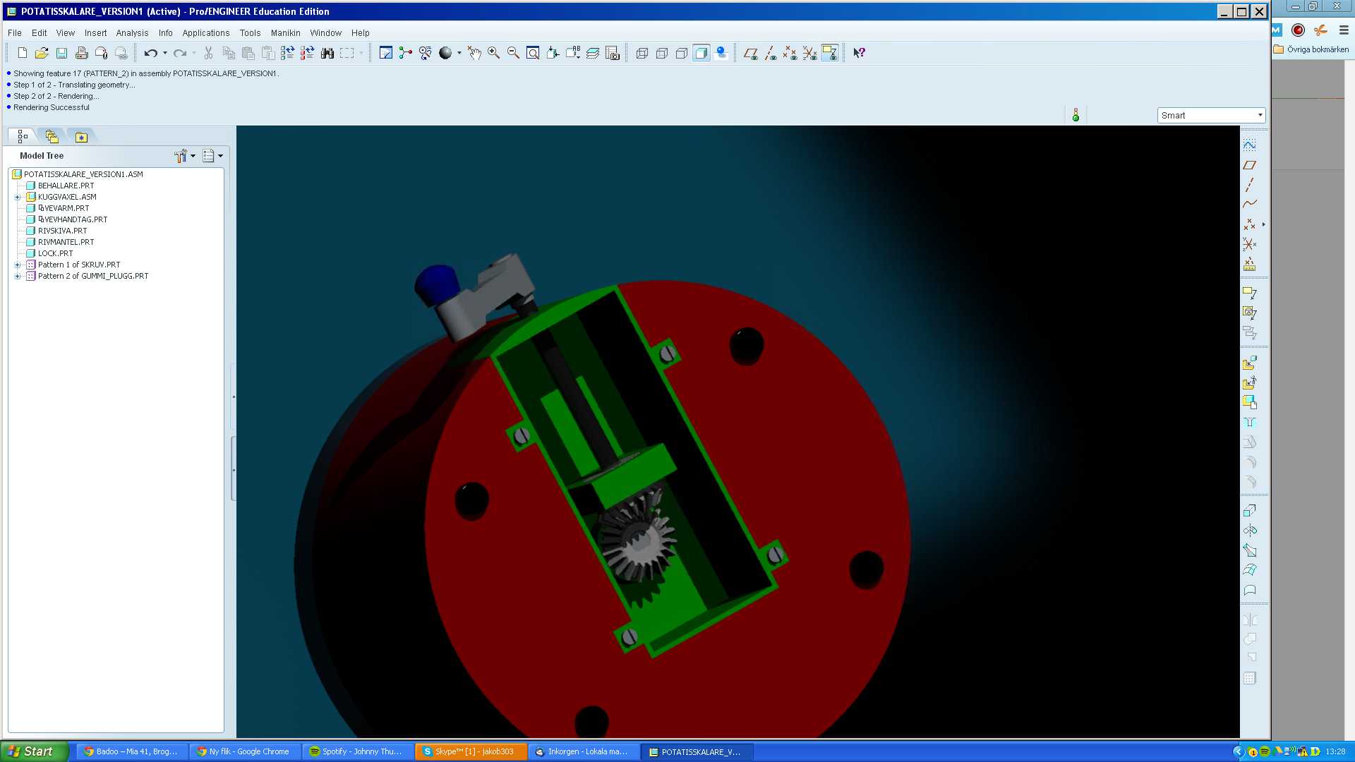Screen dimensions: 1355x762
Task: Open the File menu
Action: (x=15, y=33)
